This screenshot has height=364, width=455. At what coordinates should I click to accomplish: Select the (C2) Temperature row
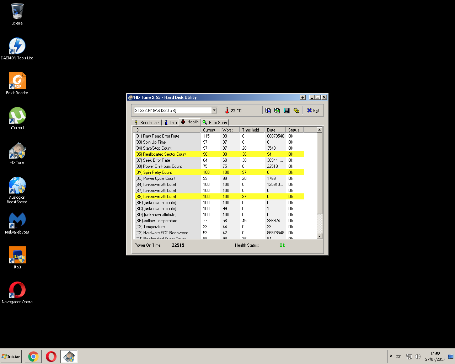coord(219,227)
